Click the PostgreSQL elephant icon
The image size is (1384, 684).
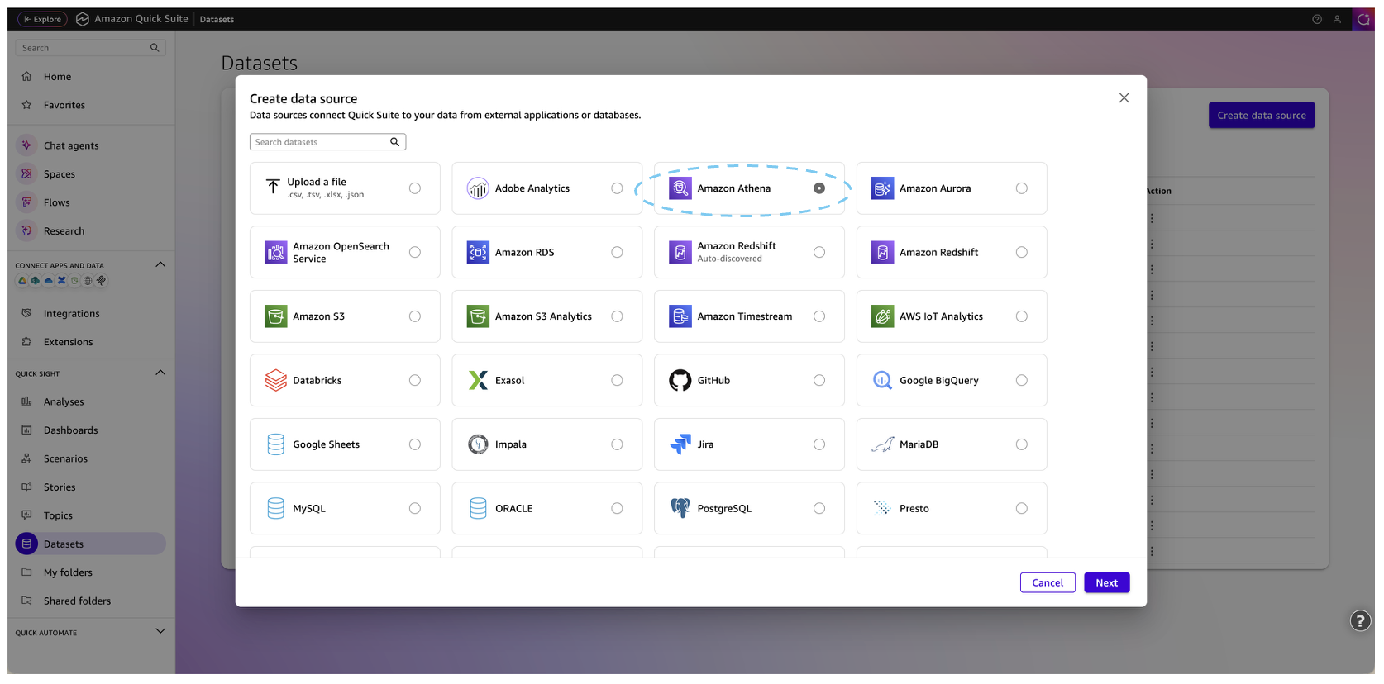point(680,508)
